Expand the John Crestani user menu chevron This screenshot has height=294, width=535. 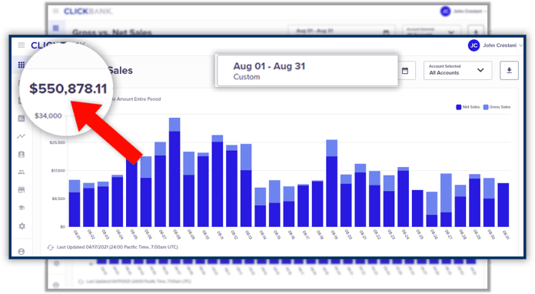coord(520,45)
